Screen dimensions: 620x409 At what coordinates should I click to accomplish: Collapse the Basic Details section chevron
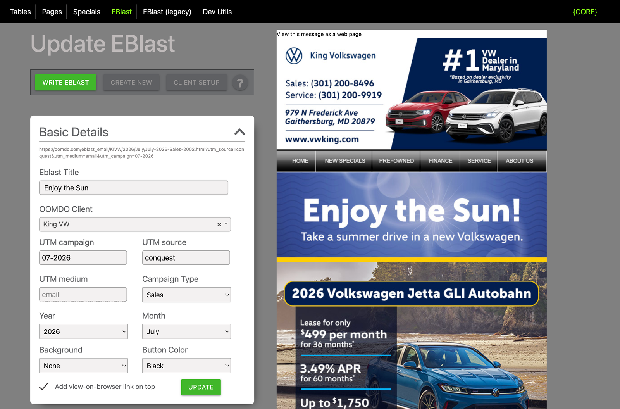click(240, 132)
